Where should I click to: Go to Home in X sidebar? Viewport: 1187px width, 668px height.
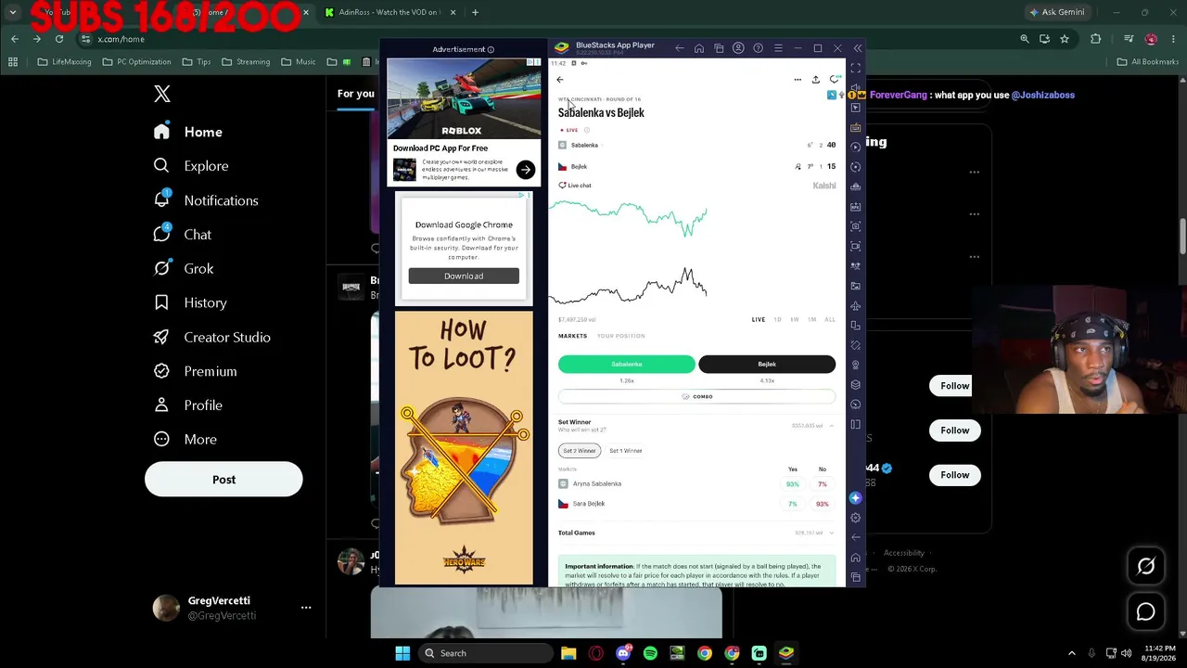click(x=188, y=132)
